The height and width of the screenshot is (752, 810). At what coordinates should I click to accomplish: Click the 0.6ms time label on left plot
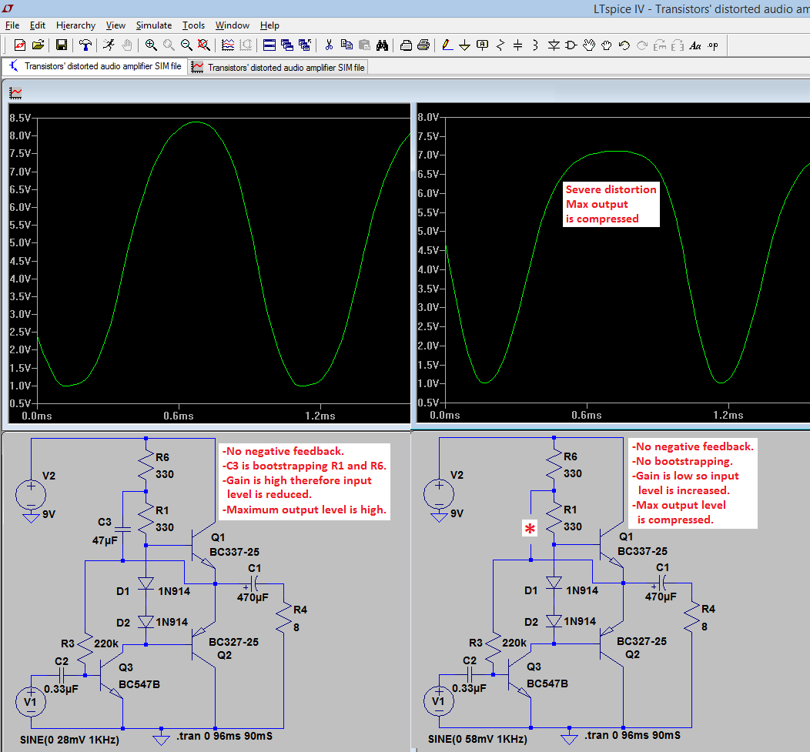pyautogui.click(x=179, y=416)
